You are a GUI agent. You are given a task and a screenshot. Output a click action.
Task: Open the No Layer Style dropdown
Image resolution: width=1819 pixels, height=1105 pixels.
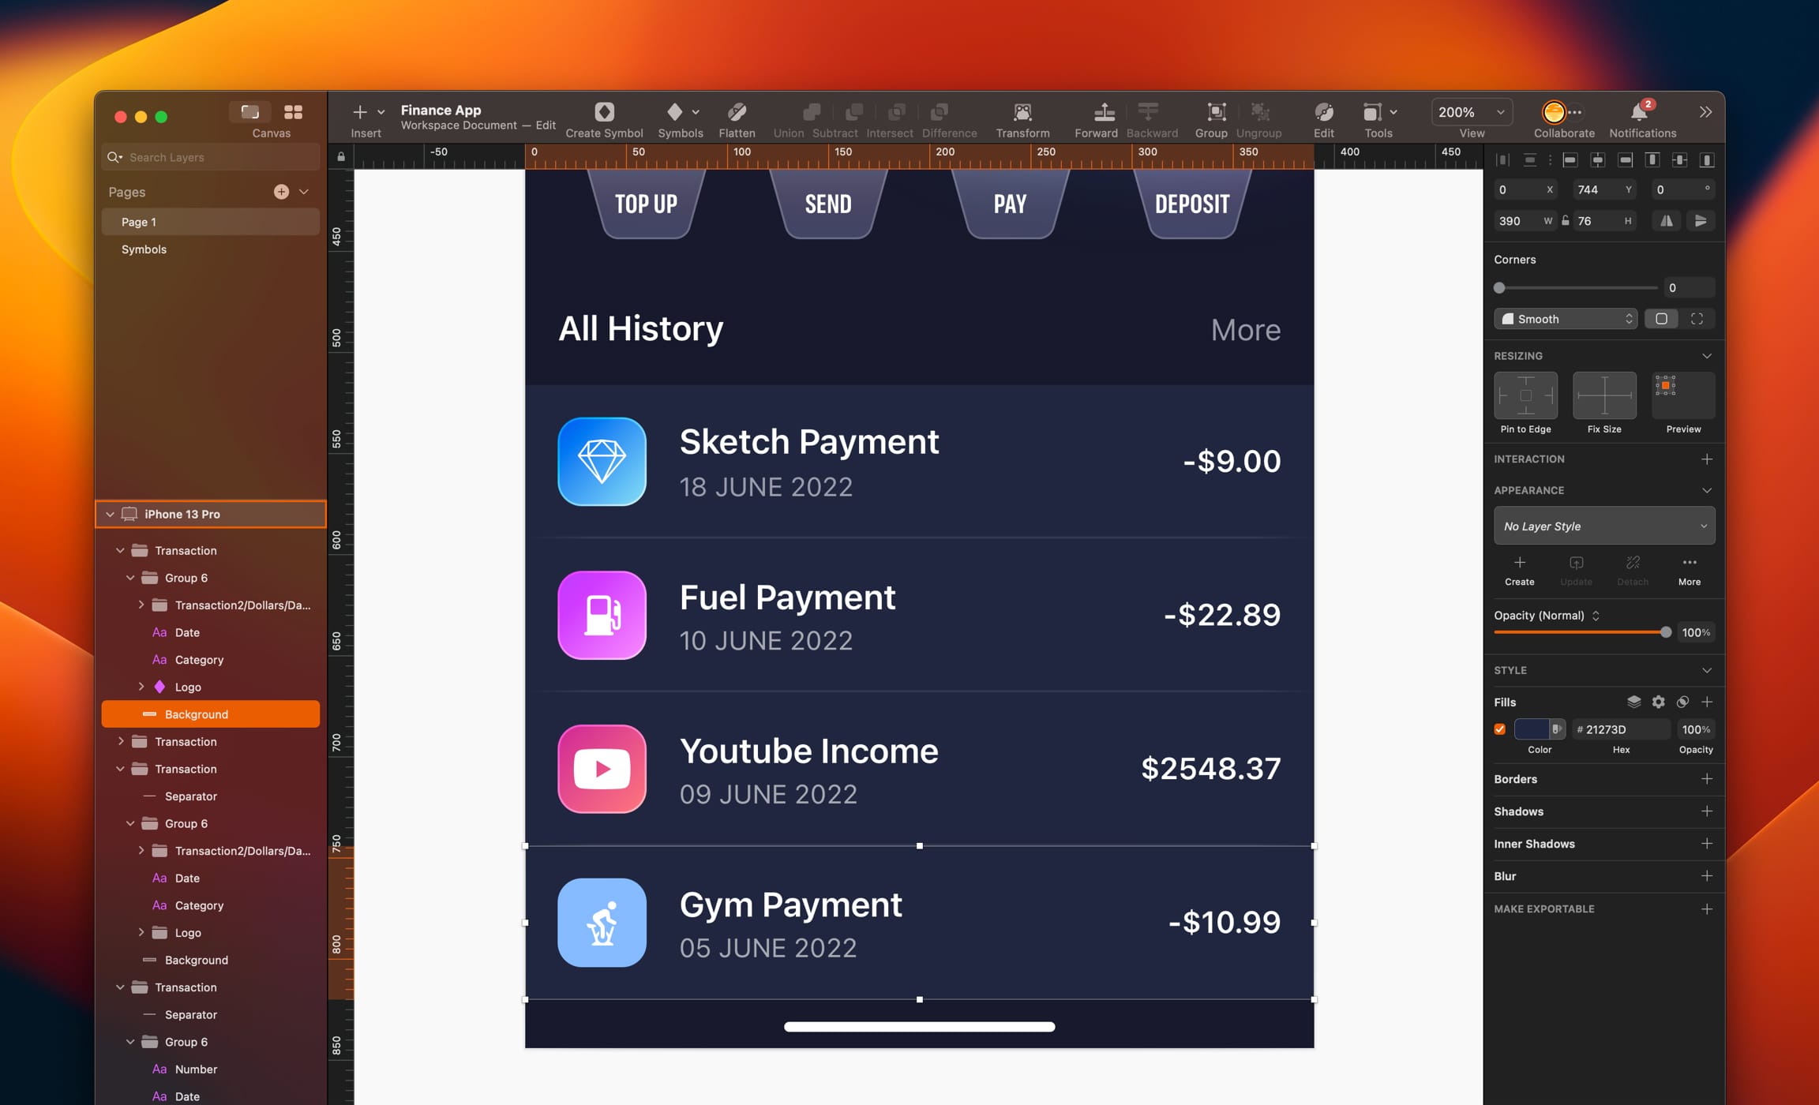point(1603,526)
